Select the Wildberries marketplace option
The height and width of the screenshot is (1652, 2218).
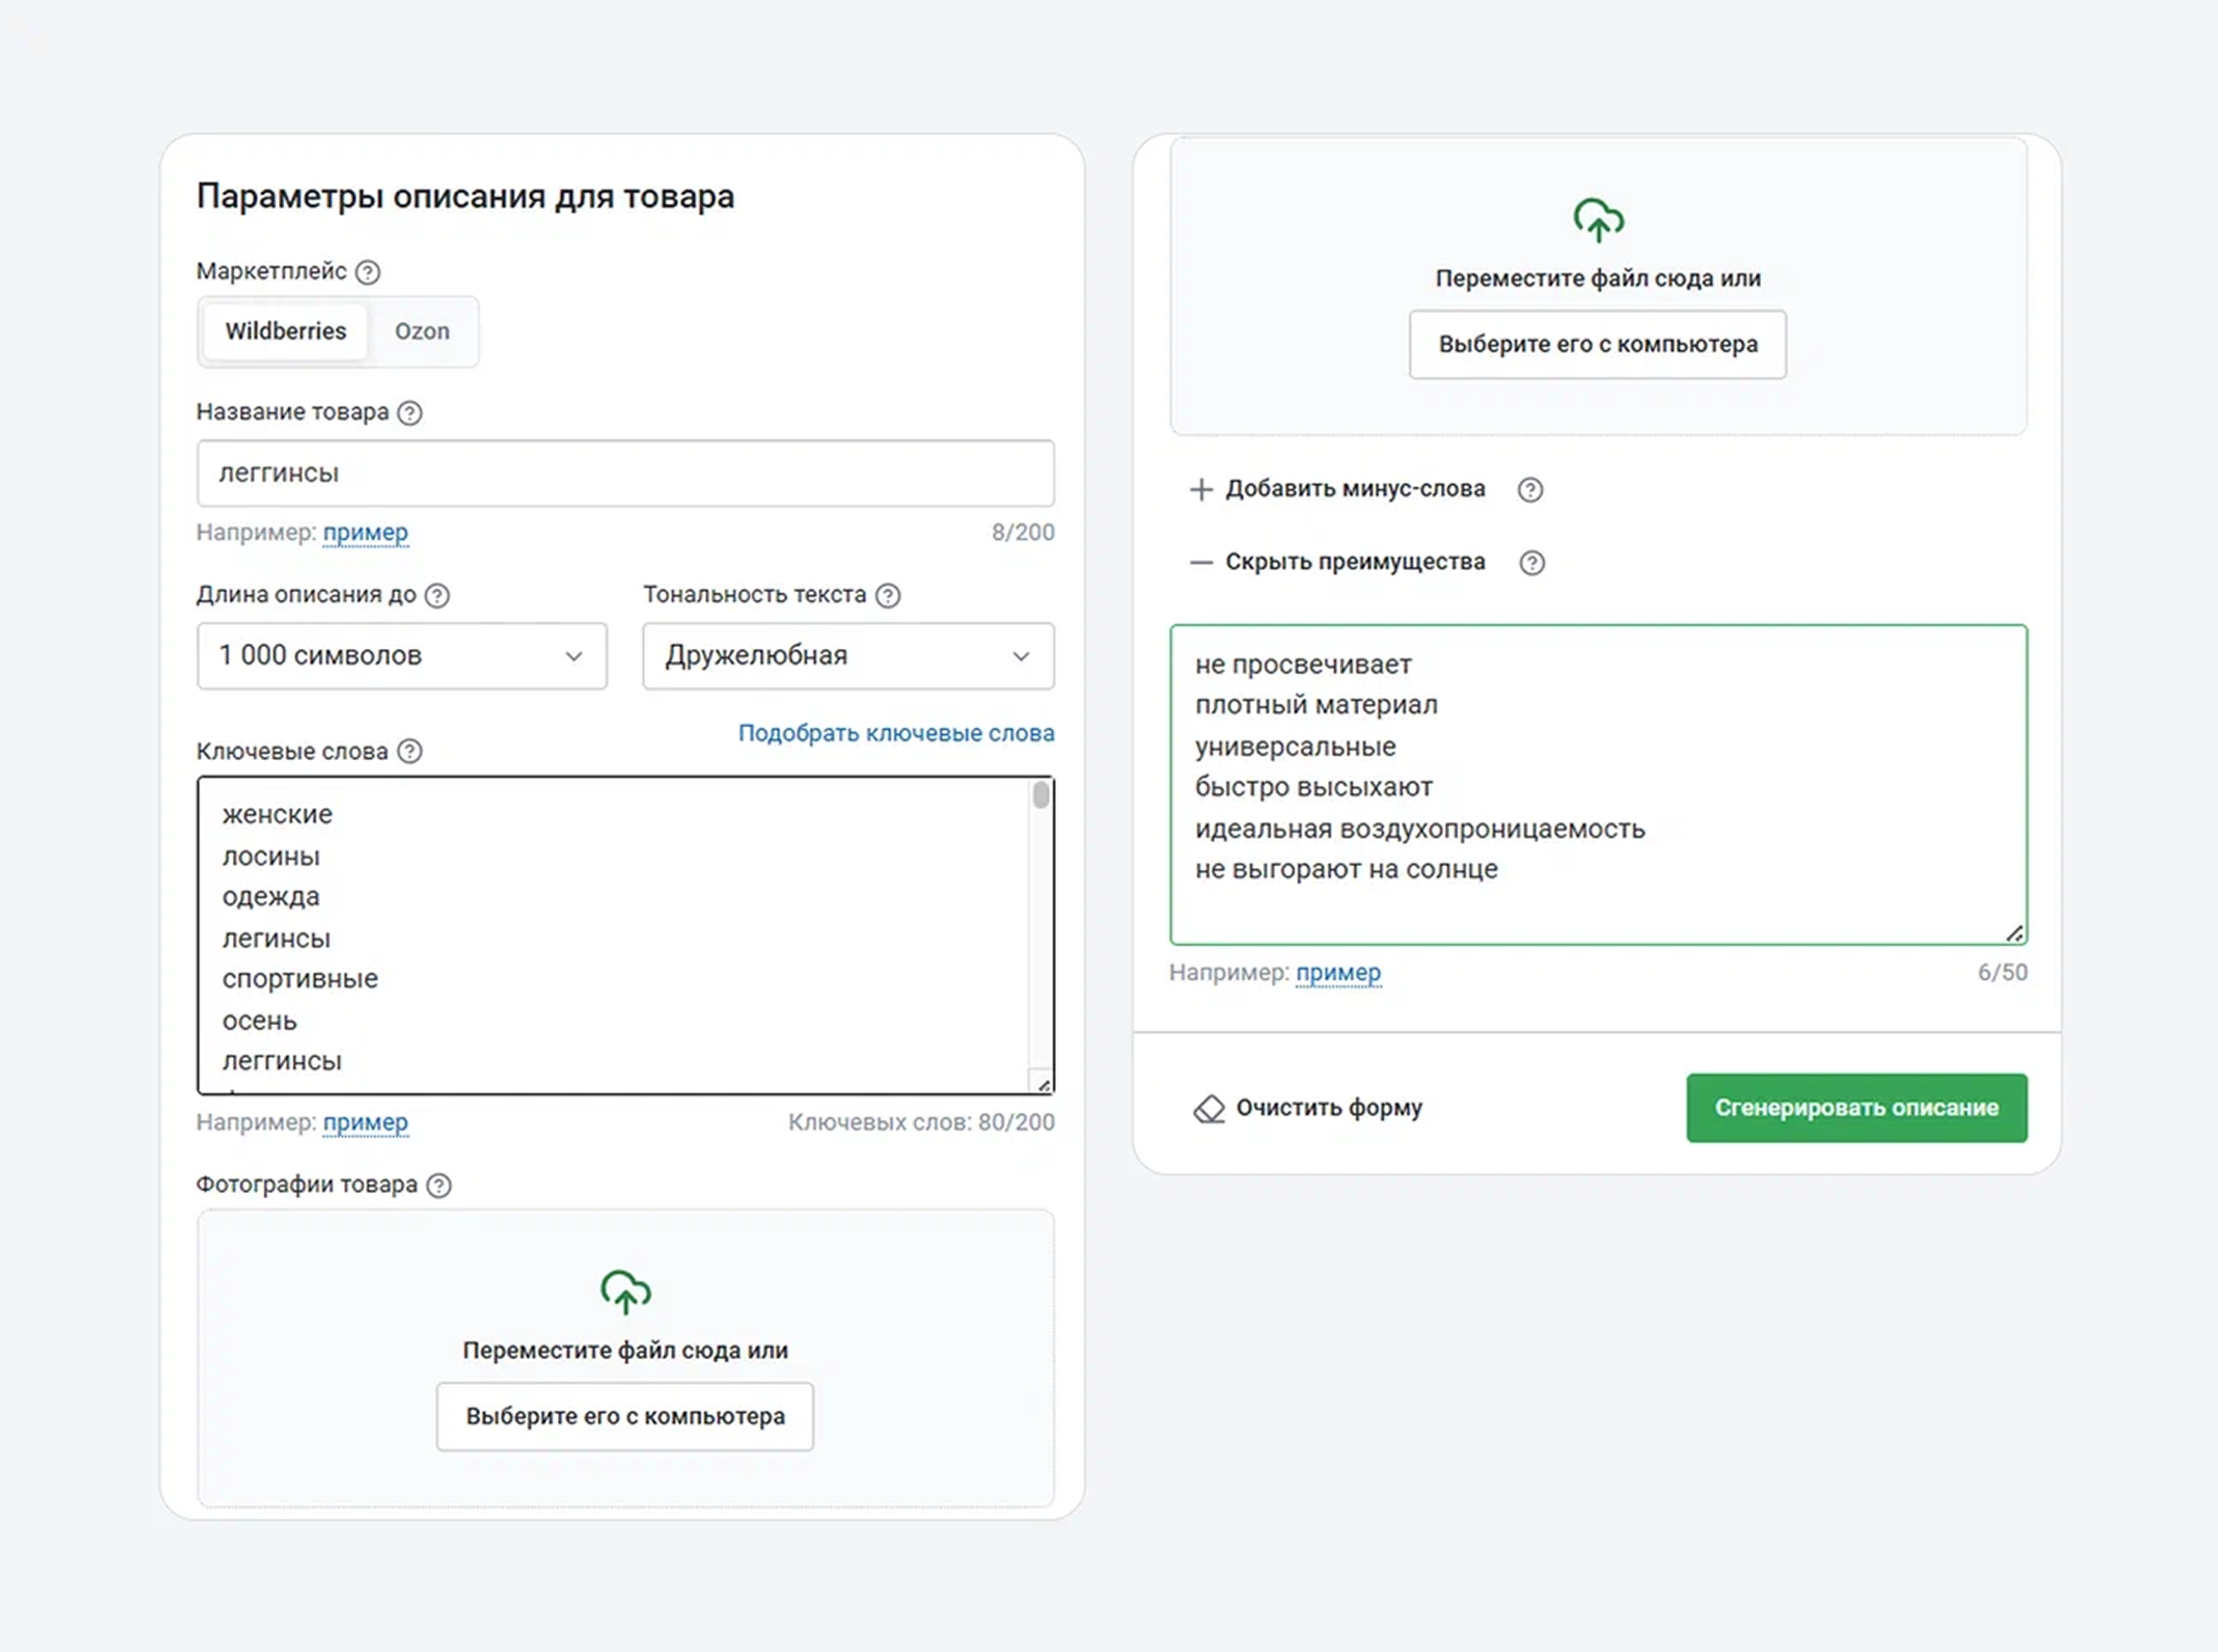[285, 332]
